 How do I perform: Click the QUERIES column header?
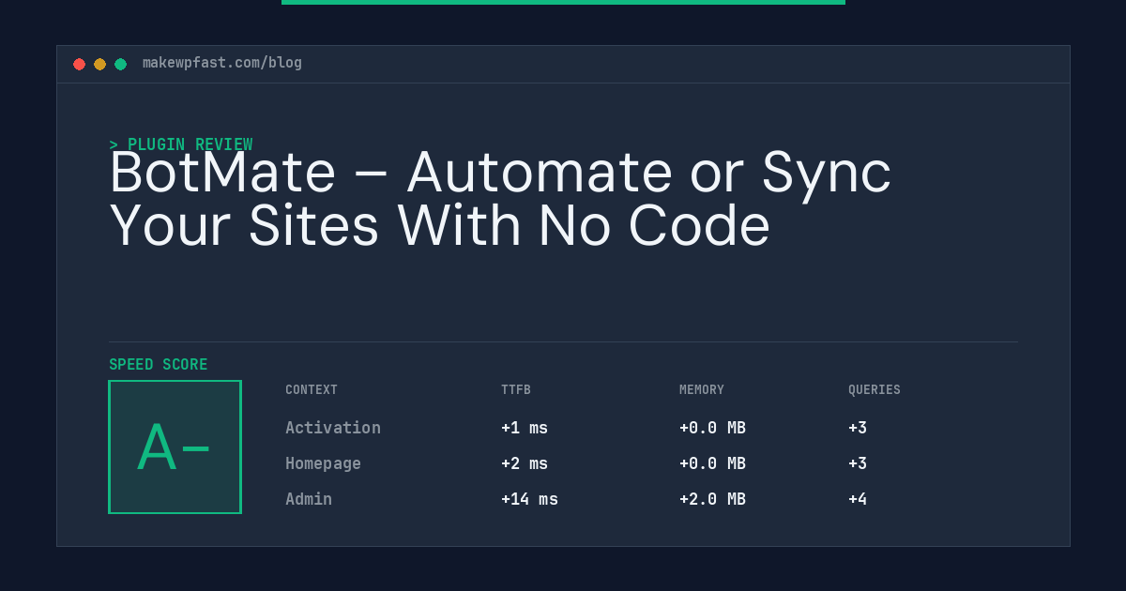pos(875,390)
